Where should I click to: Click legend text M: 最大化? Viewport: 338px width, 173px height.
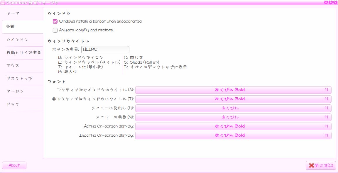(x=67, y=72)
